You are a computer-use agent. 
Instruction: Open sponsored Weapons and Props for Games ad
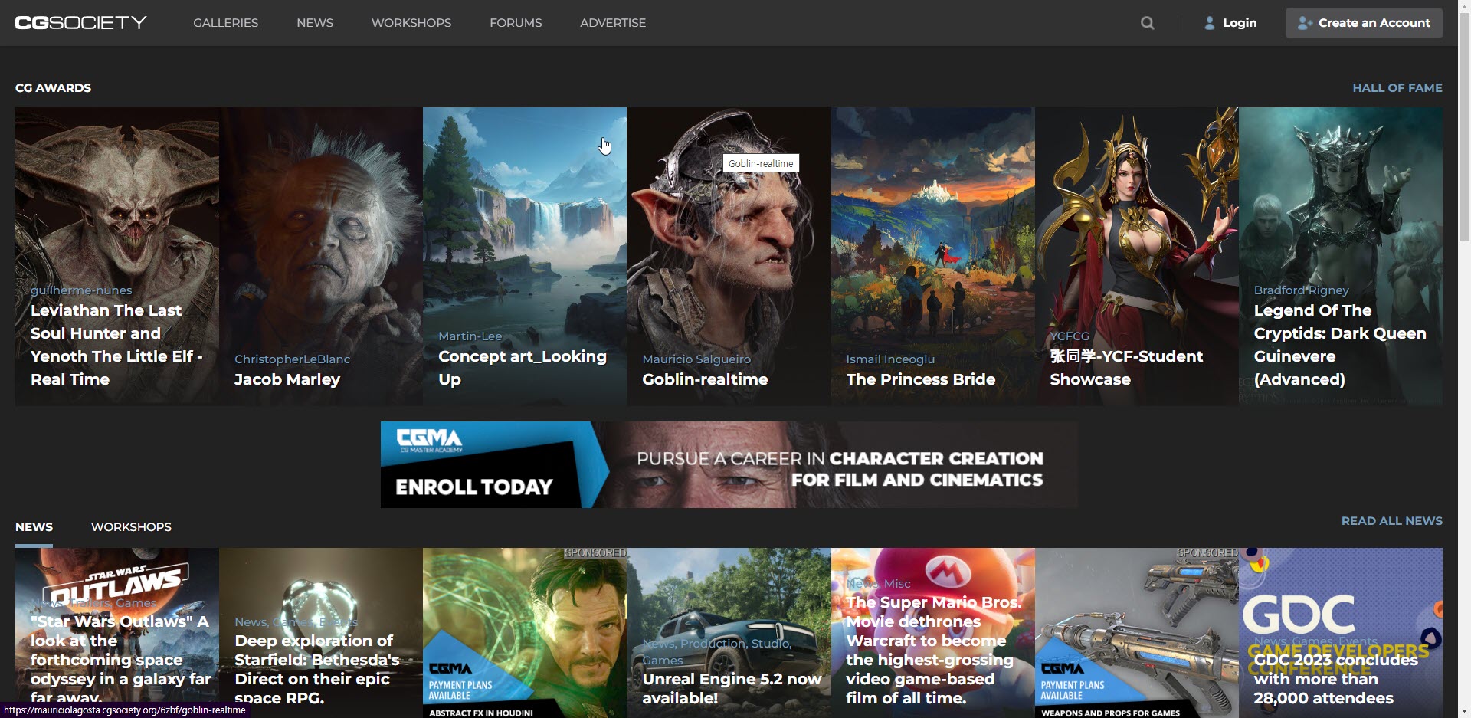(1137, 633)
